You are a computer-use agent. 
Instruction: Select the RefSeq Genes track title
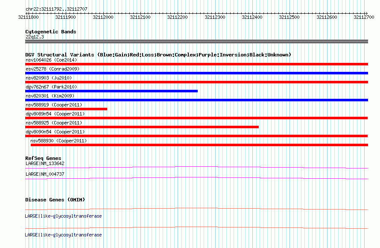point(43,158)
